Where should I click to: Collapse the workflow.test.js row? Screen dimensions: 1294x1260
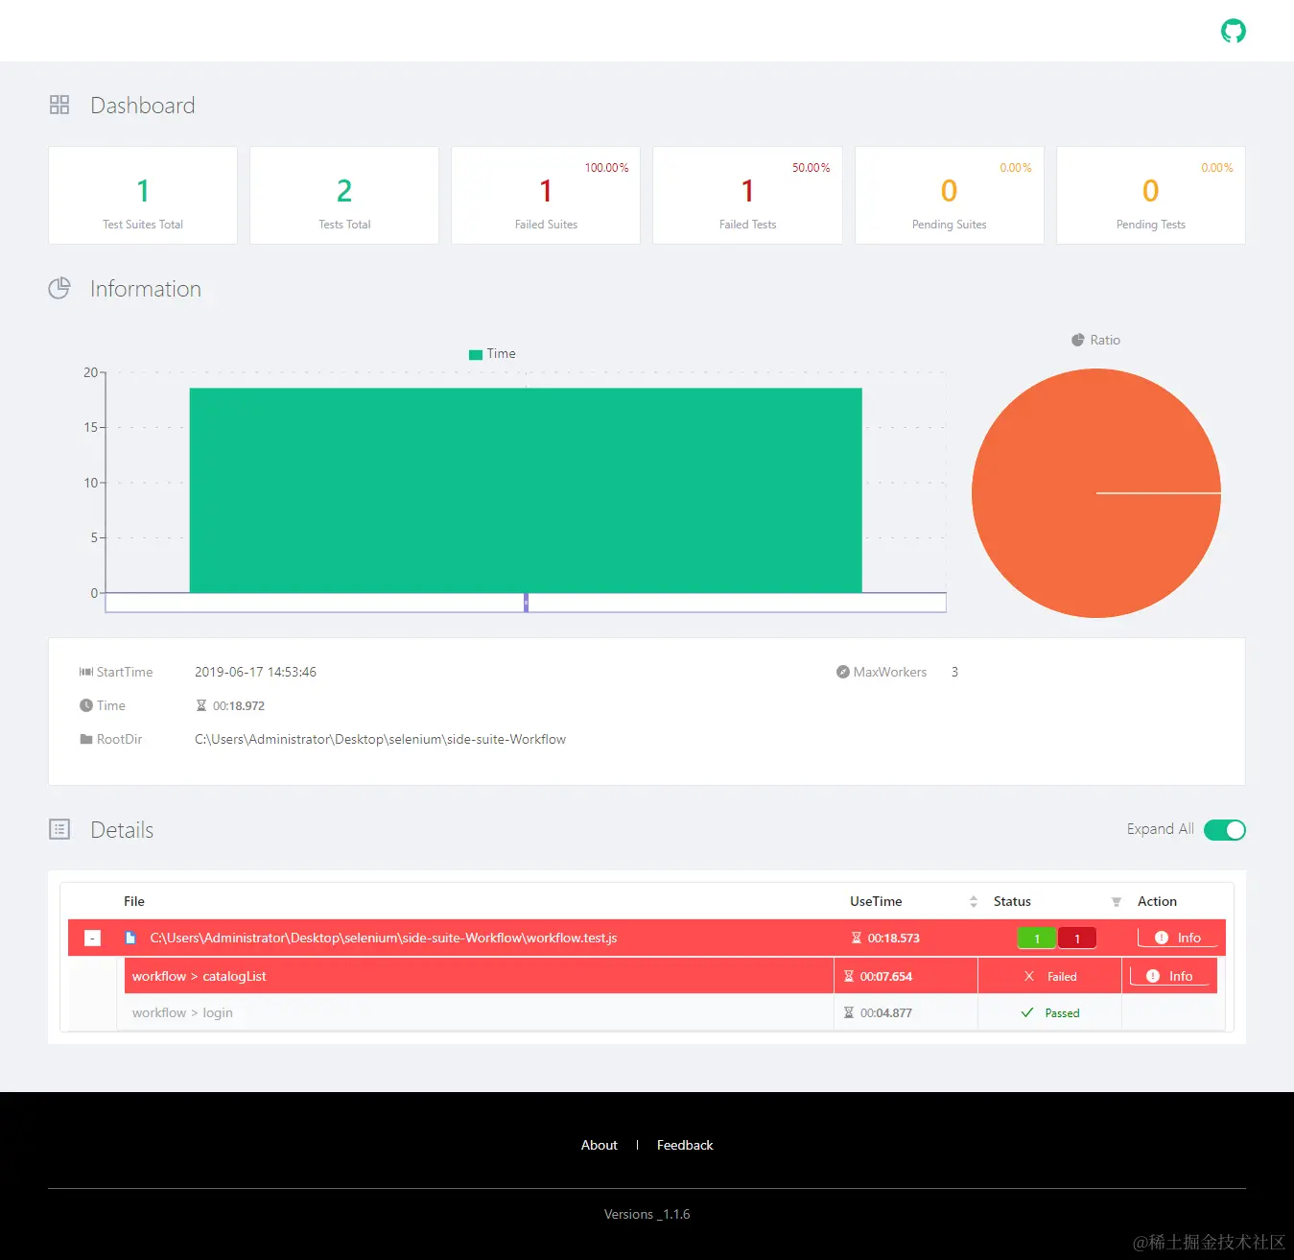pyautogui.click(x=92, y=938)
